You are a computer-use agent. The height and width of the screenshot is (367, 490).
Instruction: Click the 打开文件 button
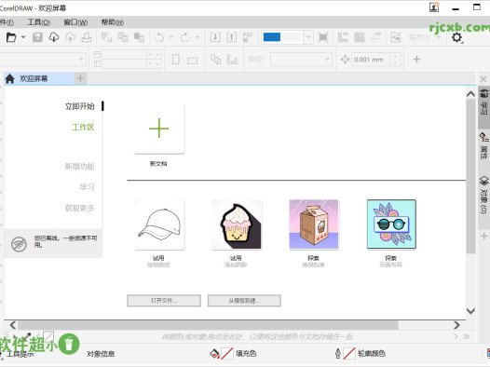[x=164, y=301]
